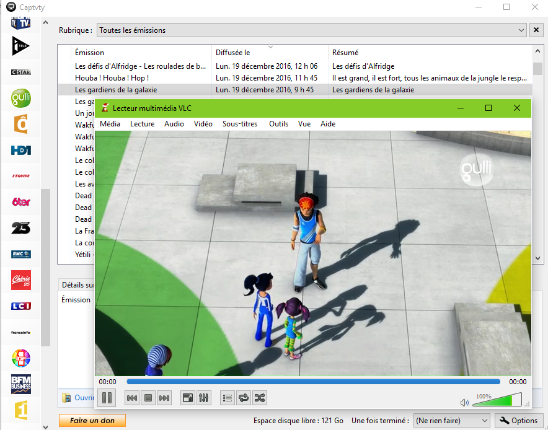Seek in the VLC progress bar

(x=314, y=382)
